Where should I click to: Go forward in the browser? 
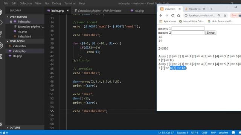click(x=167, y=15)
